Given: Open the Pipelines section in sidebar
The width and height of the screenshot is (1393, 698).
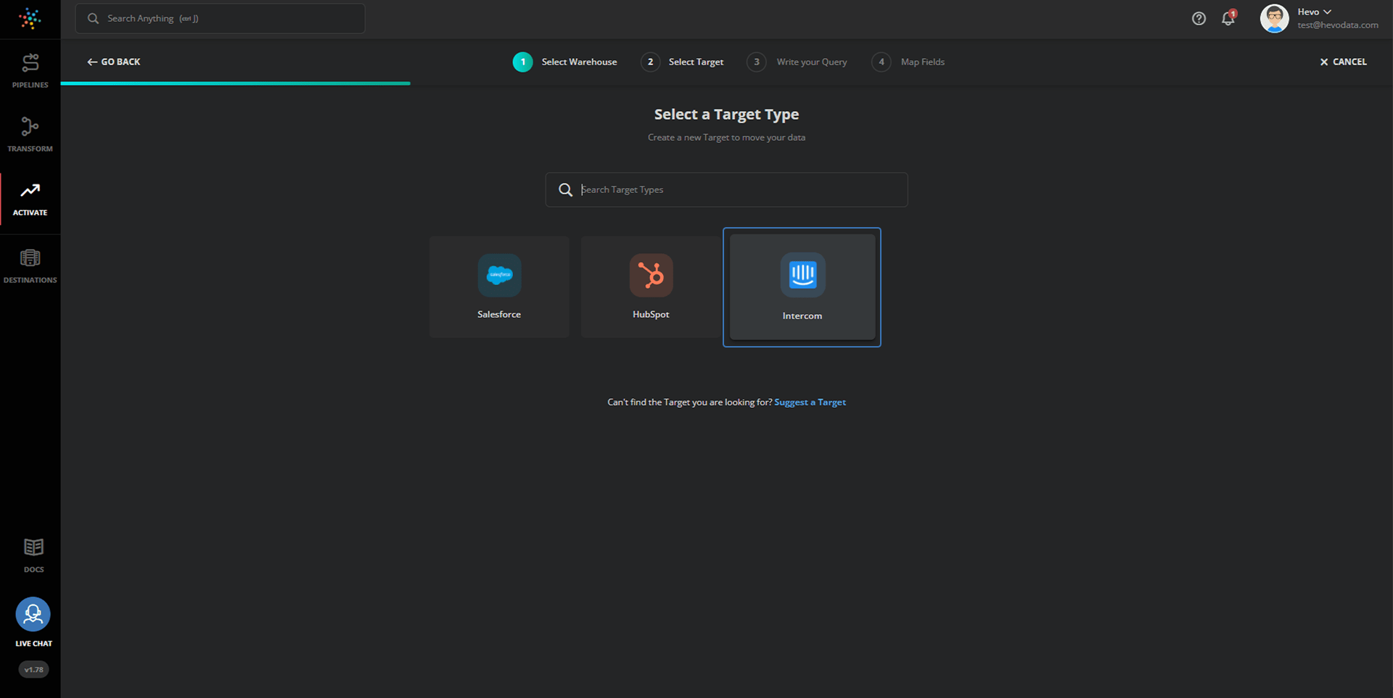Looking at the screenshot, I should tap(30, 70).
